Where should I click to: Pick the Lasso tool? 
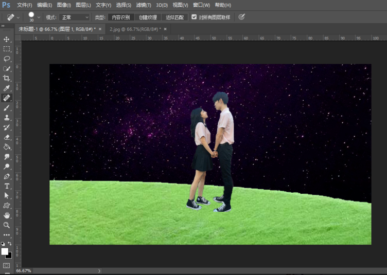7,59
